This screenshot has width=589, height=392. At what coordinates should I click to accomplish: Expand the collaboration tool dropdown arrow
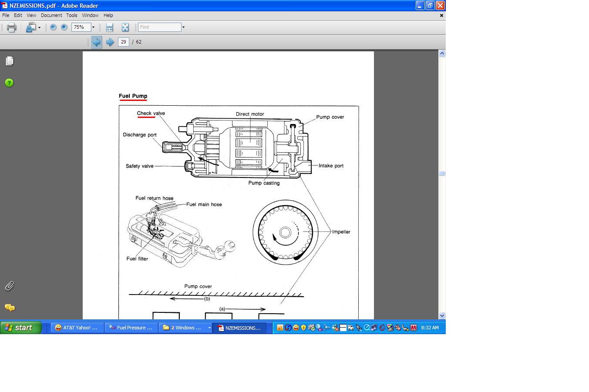39,27
